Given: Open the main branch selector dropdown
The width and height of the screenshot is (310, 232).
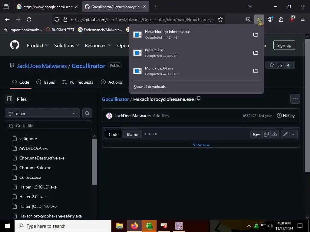Looking at the screenshot, I should [42, 114].
